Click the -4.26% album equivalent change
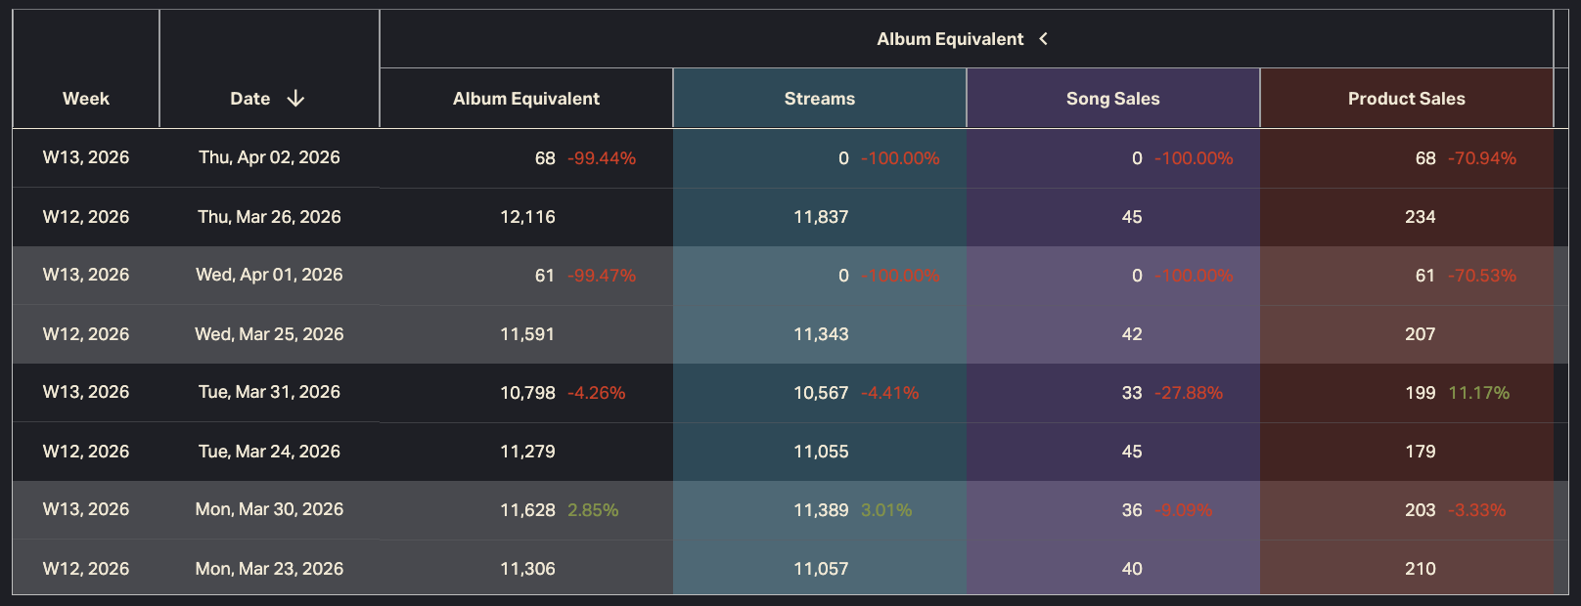Viewport: 1581px width, 606px height. 596,393
